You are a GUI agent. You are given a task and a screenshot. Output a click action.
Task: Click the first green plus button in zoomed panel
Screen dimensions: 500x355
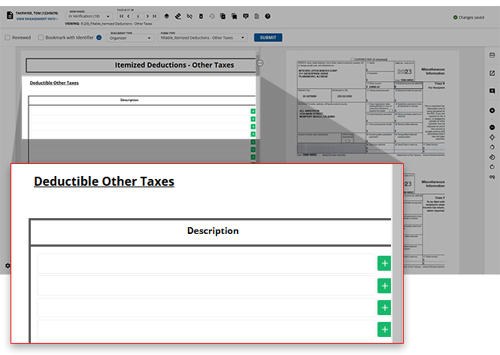click(x=384, y=264)
